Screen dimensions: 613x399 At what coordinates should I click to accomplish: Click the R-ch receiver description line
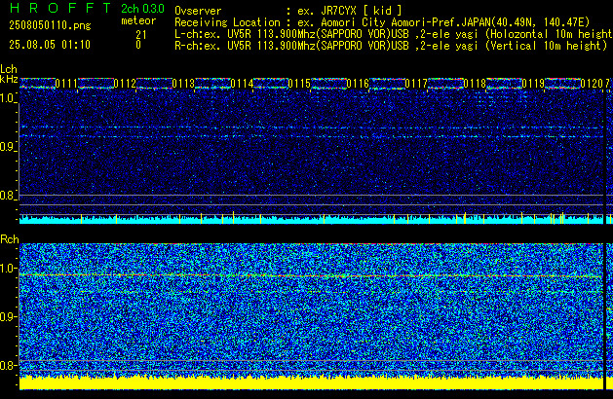pyautogui.click(x=391, y=46)
